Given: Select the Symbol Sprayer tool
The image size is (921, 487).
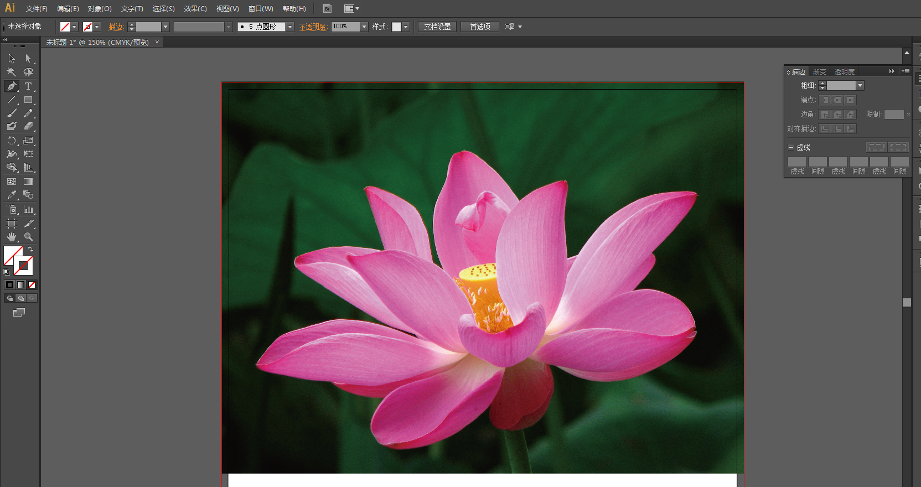Looking at the screenshot, I should 12,209.
